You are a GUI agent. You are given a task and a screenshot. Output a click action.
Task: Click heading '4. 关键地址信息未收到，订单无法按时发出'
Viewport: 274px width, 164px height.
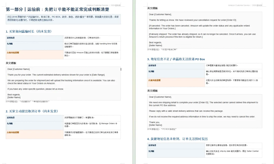coord(177,139)
